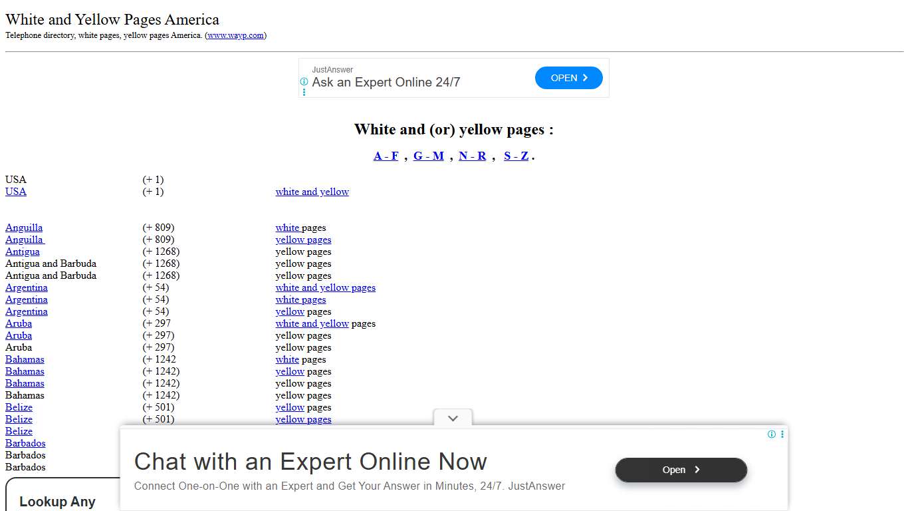Click the A - F directory link
Viewport: 908px width, 511px height.
click(x=386, y=156)
